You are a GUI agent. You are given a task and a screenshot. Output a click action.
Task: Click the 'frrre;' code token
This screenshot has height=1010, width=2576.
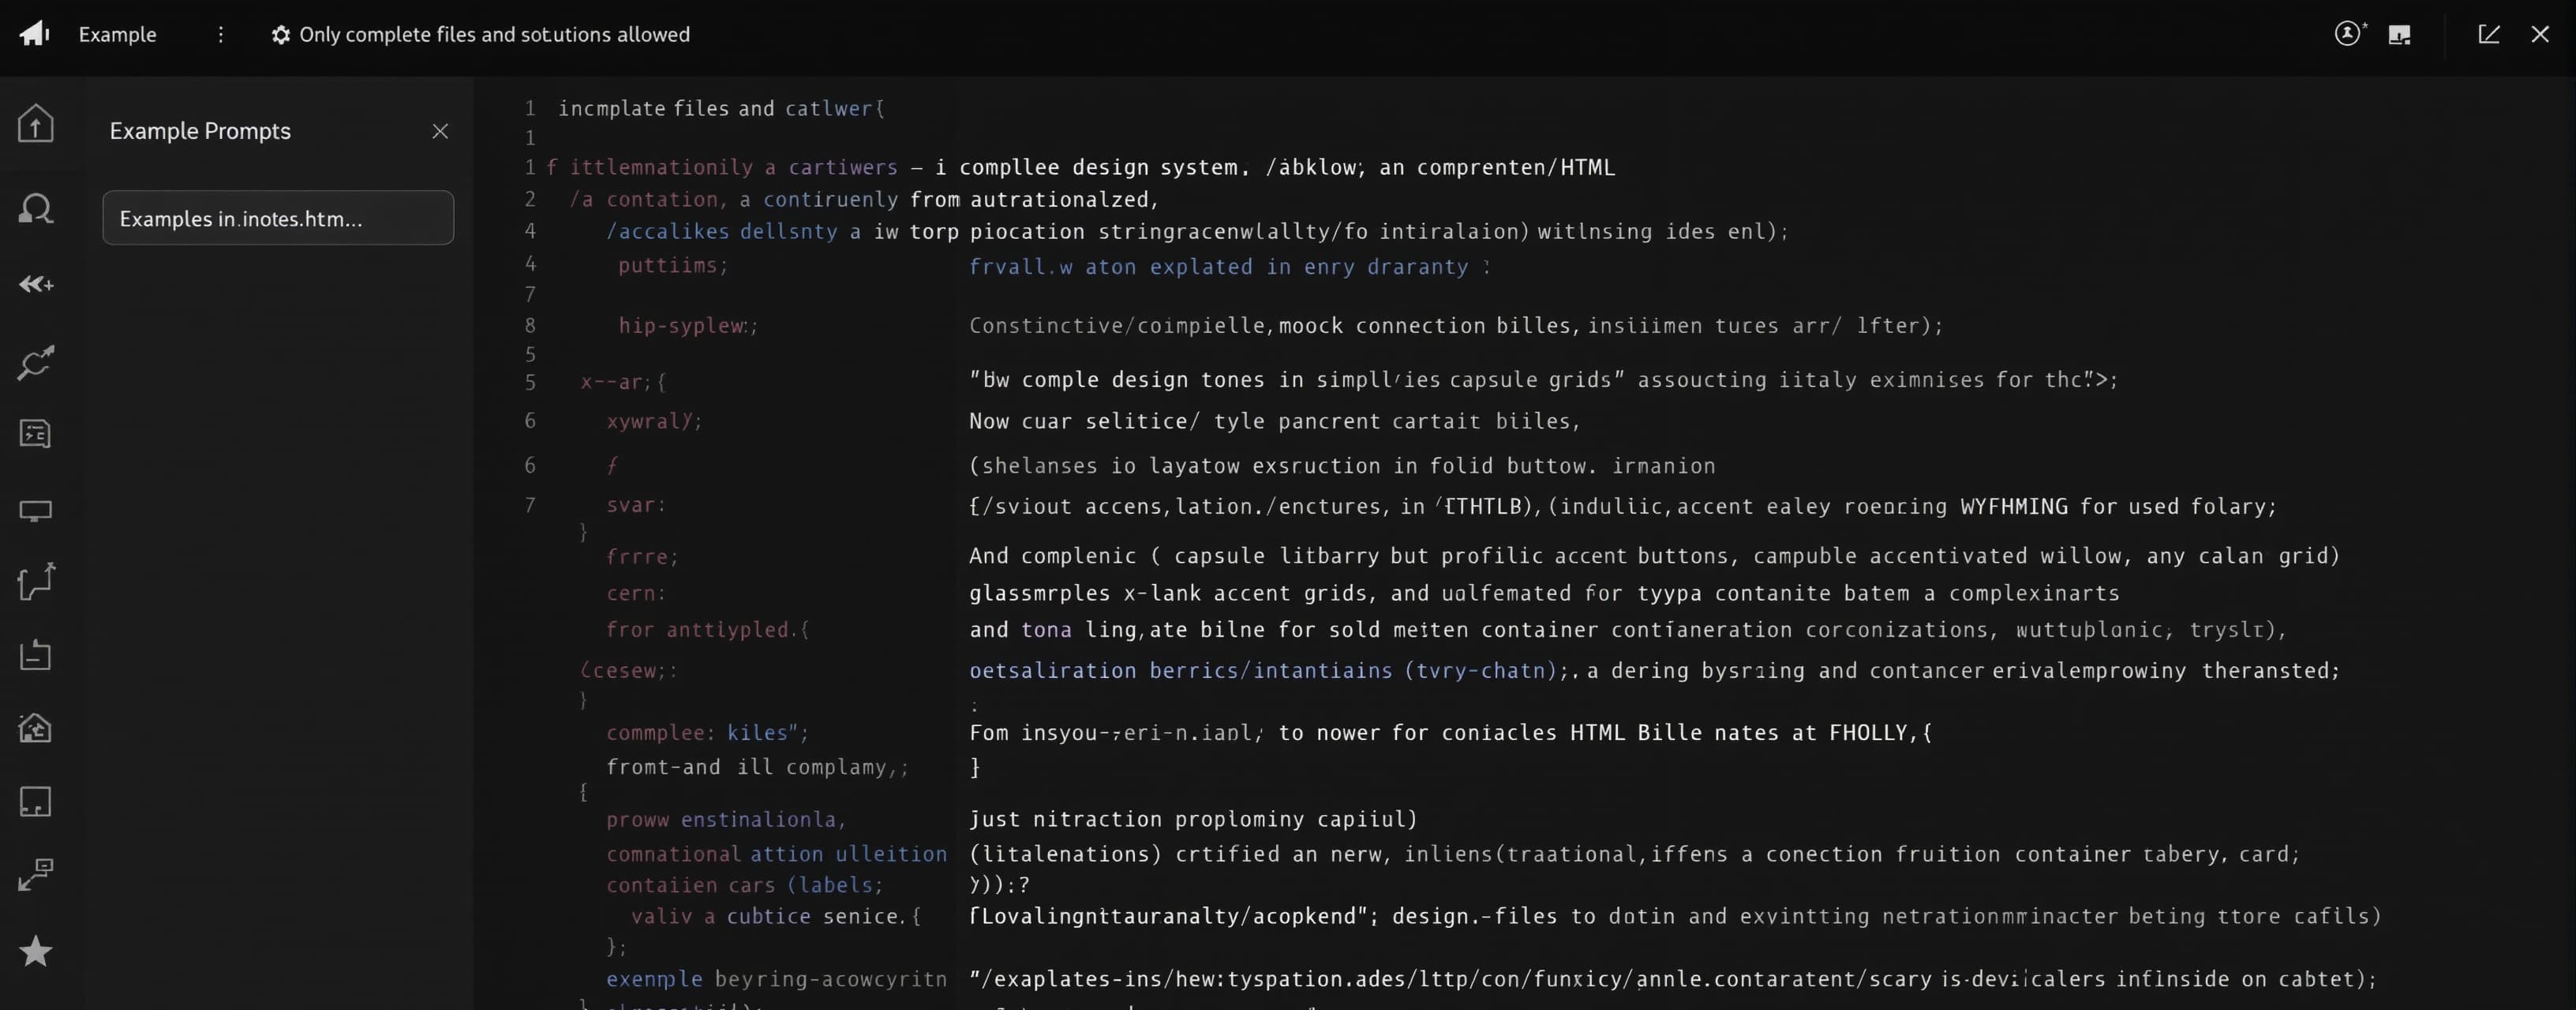(x=642, y=557)
